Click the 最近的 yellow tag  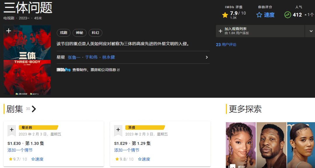(x=38, y=127)
